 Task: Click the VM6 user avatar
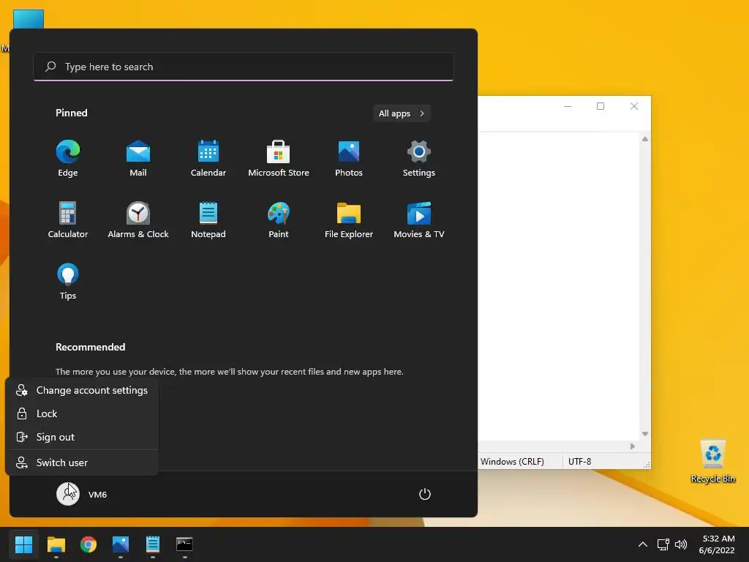pos(68,494)
